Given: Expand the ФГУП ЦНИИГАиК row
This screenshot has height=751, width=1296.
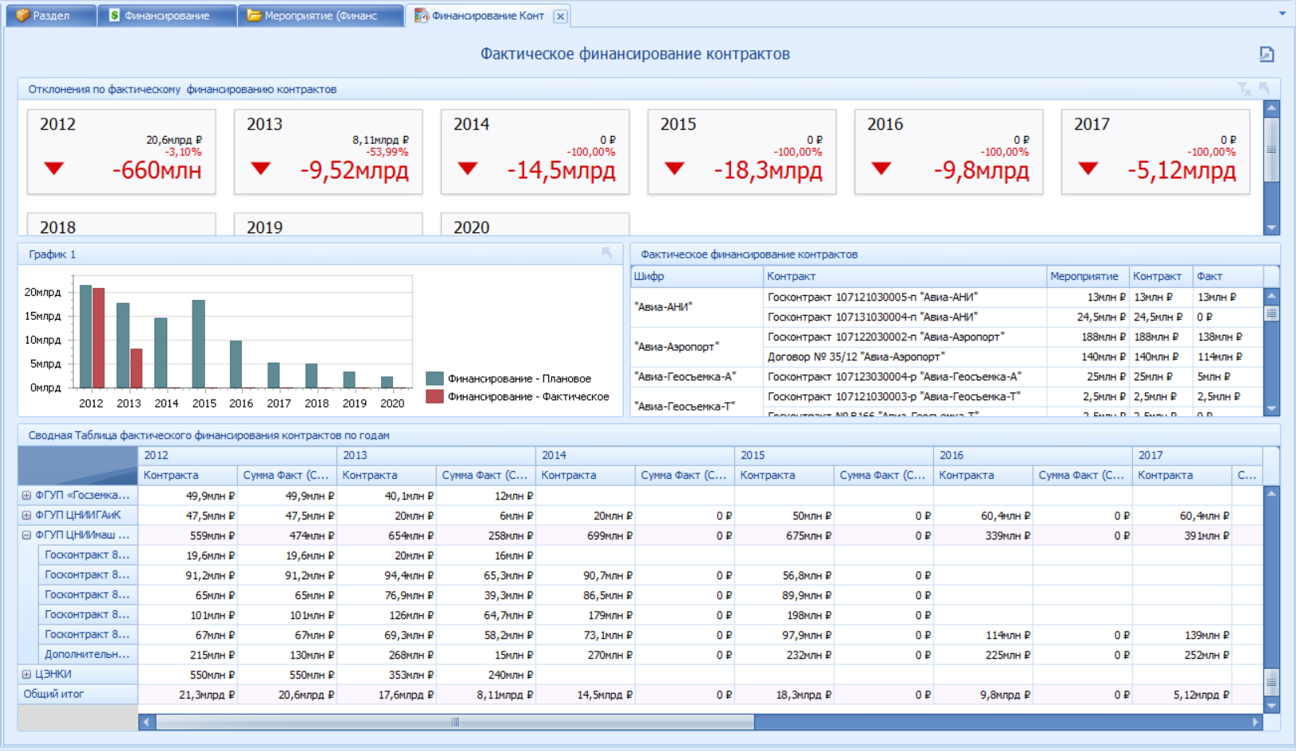Looking at the screenshot, I should (26, 515).
